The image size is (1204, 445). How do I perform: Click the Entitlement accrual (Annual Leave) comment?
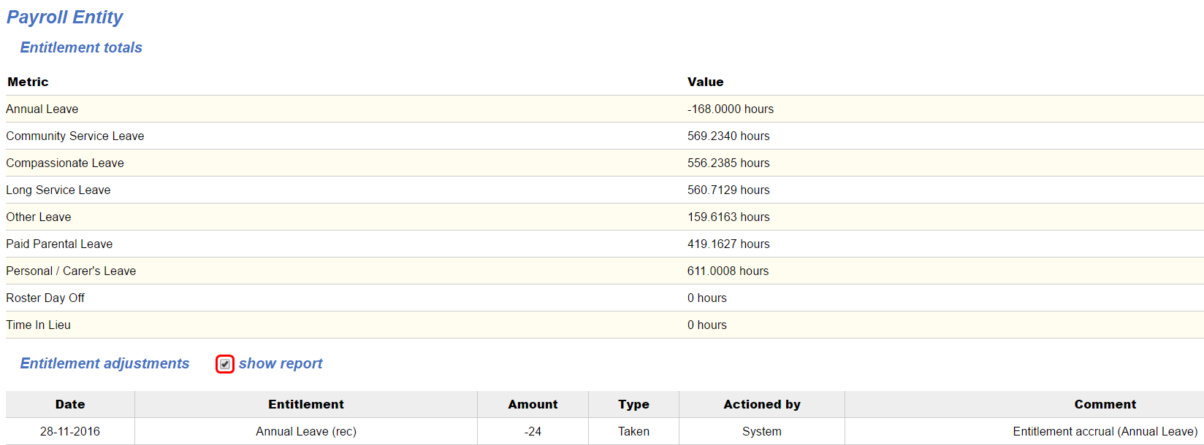tap(1105, 431)
